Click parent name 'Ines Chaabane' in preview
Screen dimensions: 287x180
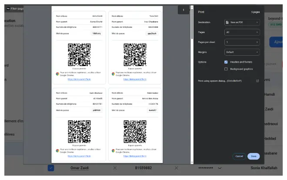tap(151, 22)
